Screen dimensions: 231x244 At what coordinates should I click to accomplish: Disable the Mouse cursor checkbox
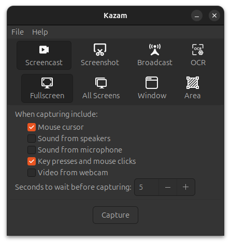point(32,127)
